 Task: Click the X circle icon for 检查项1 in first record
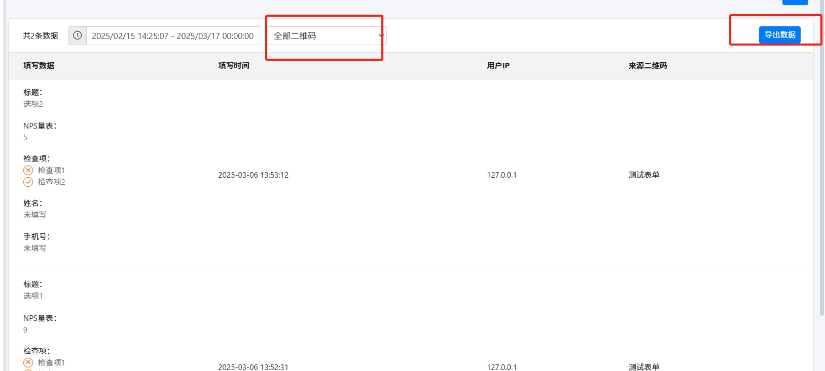point(28,170)
